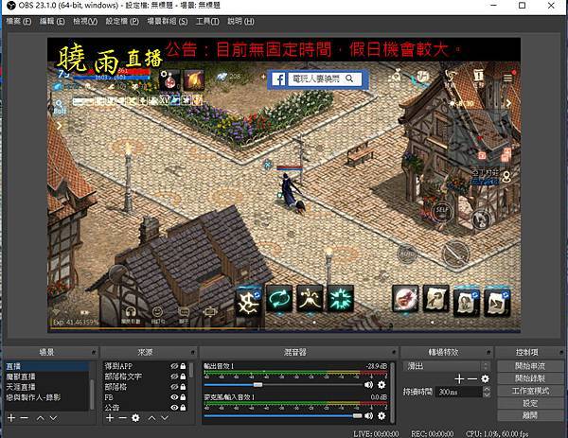Select the 部落格文字 source row
The width and height of the screenshot is (568, 438).
click(x=146, y=377)
